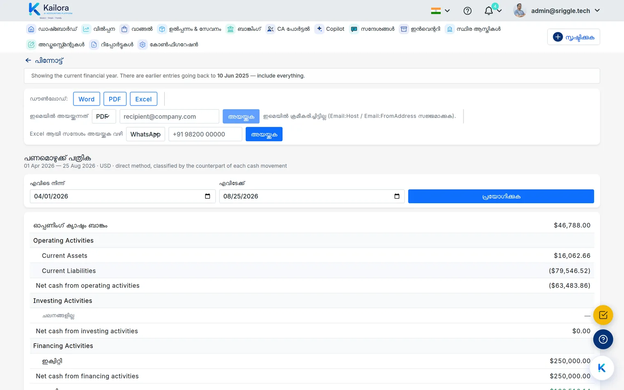Image resolution: width=624 pixels, height=390 pixels.
Task: Click the 04/01/2026 from-date field
Action: click(123, 196)
